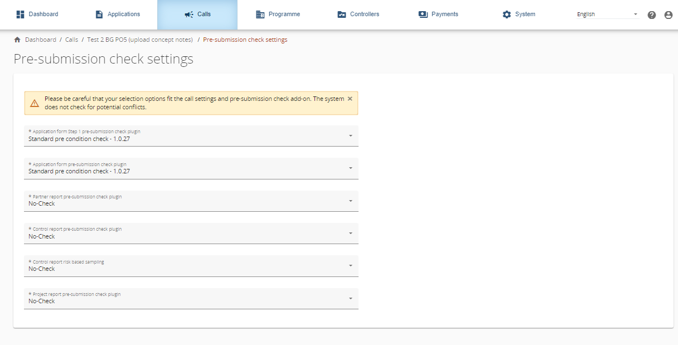Open Test 2 BG PO5 breadcrumb link

(140, 40)
